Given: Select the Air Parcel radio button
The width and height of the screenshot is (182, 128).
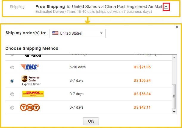Looking at the screenshot, I should click(x=12, y=55).
